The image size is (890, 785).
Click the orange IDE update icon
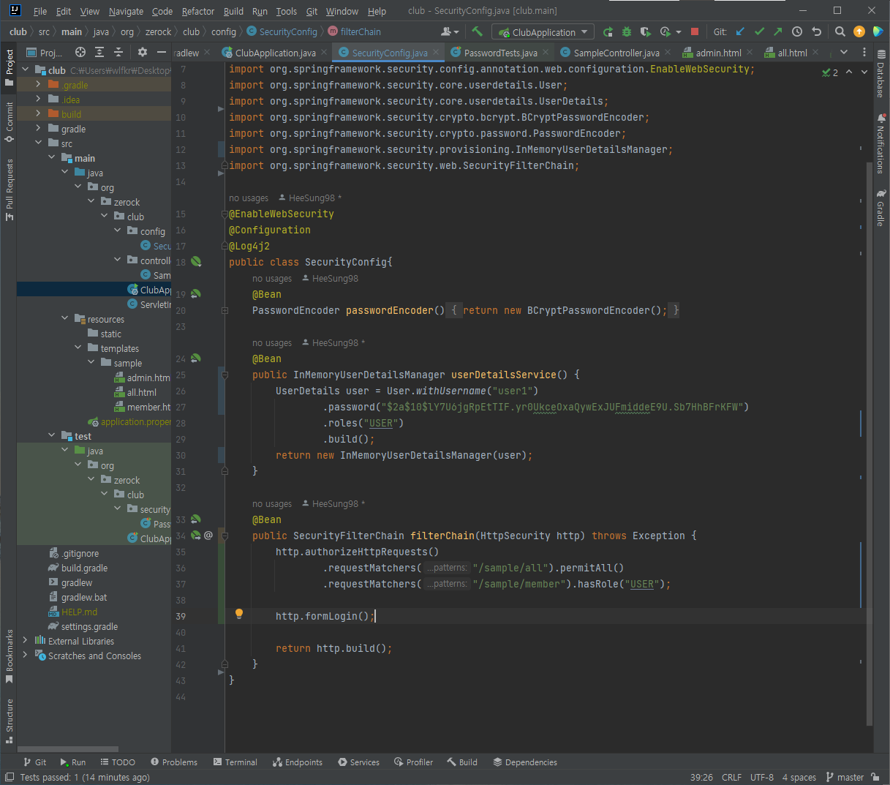tap(859, 31)
